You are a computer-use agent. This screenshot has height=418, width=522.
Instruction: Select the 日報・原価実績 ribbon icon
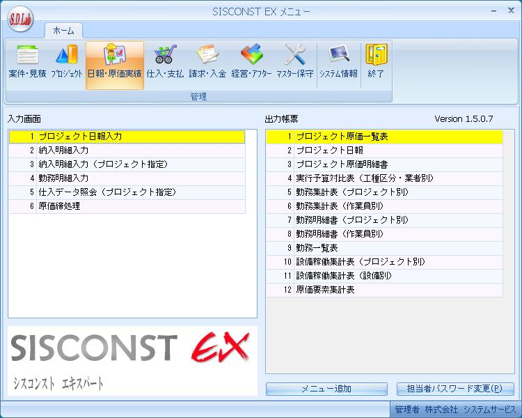pos(115,65)
